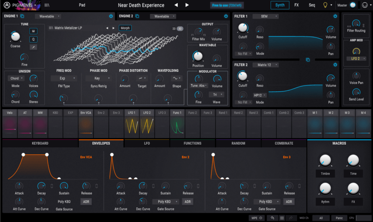The width and height of the screenshot is (373, 222).
Task: Click the filter link copy icon
Action: (308, 60)
